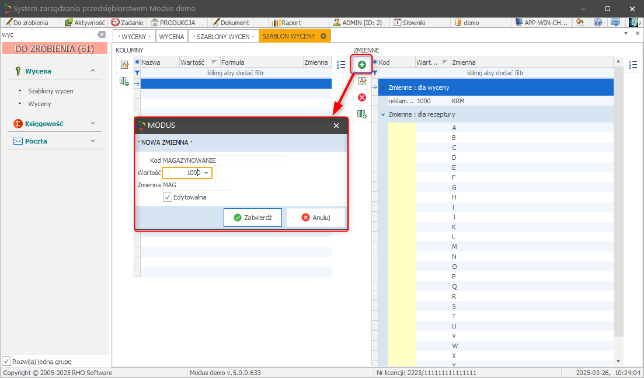Image resolution: width=644 pixels, height=378 pixels.
Task: Open the blue help question mark icon
Action: pyautogui.click(x=598, y=23)
